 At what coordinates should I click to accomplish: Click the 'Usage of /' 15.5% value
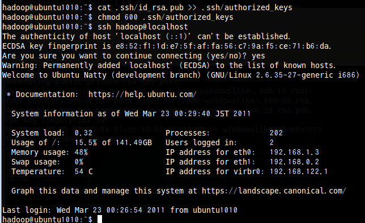click(86, 142)
